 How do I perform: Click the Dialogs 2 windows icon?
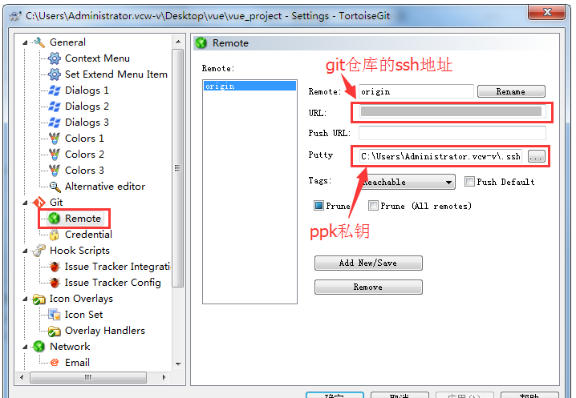click(x=55, y=107)
